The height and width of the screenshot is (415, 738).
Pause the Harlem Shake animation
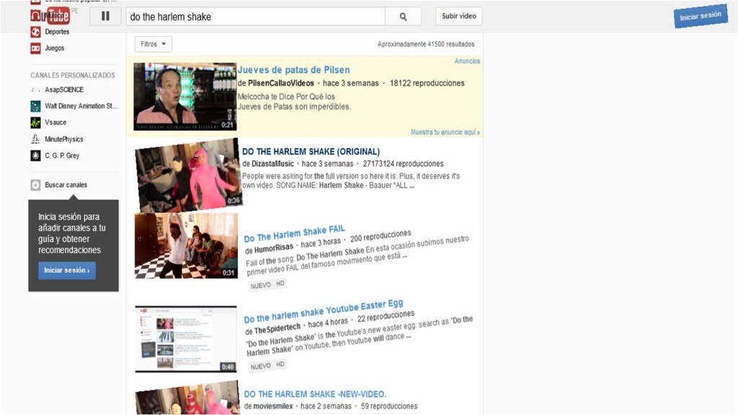(x=105, y=16)
